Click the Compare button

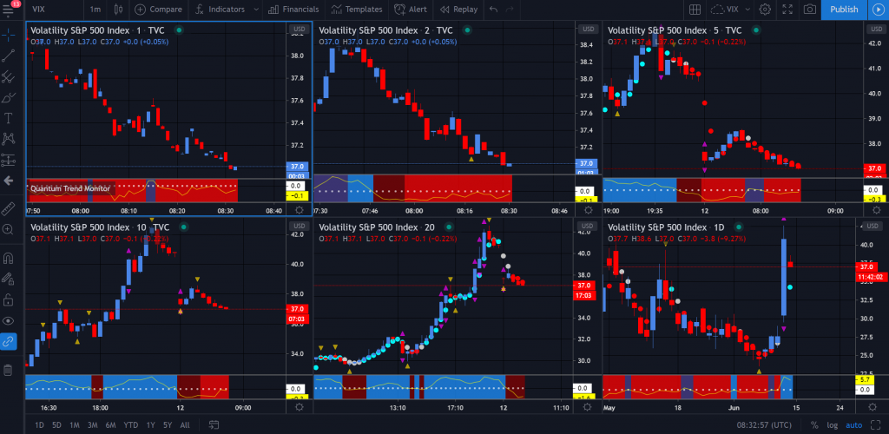point(158,9)
